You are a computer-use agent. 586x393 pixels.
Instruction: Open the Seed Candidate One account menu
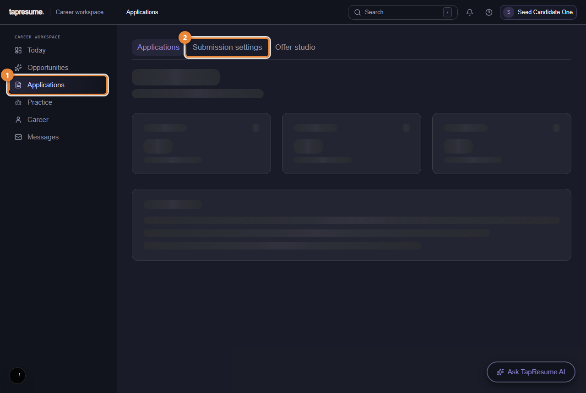[538, 12]
